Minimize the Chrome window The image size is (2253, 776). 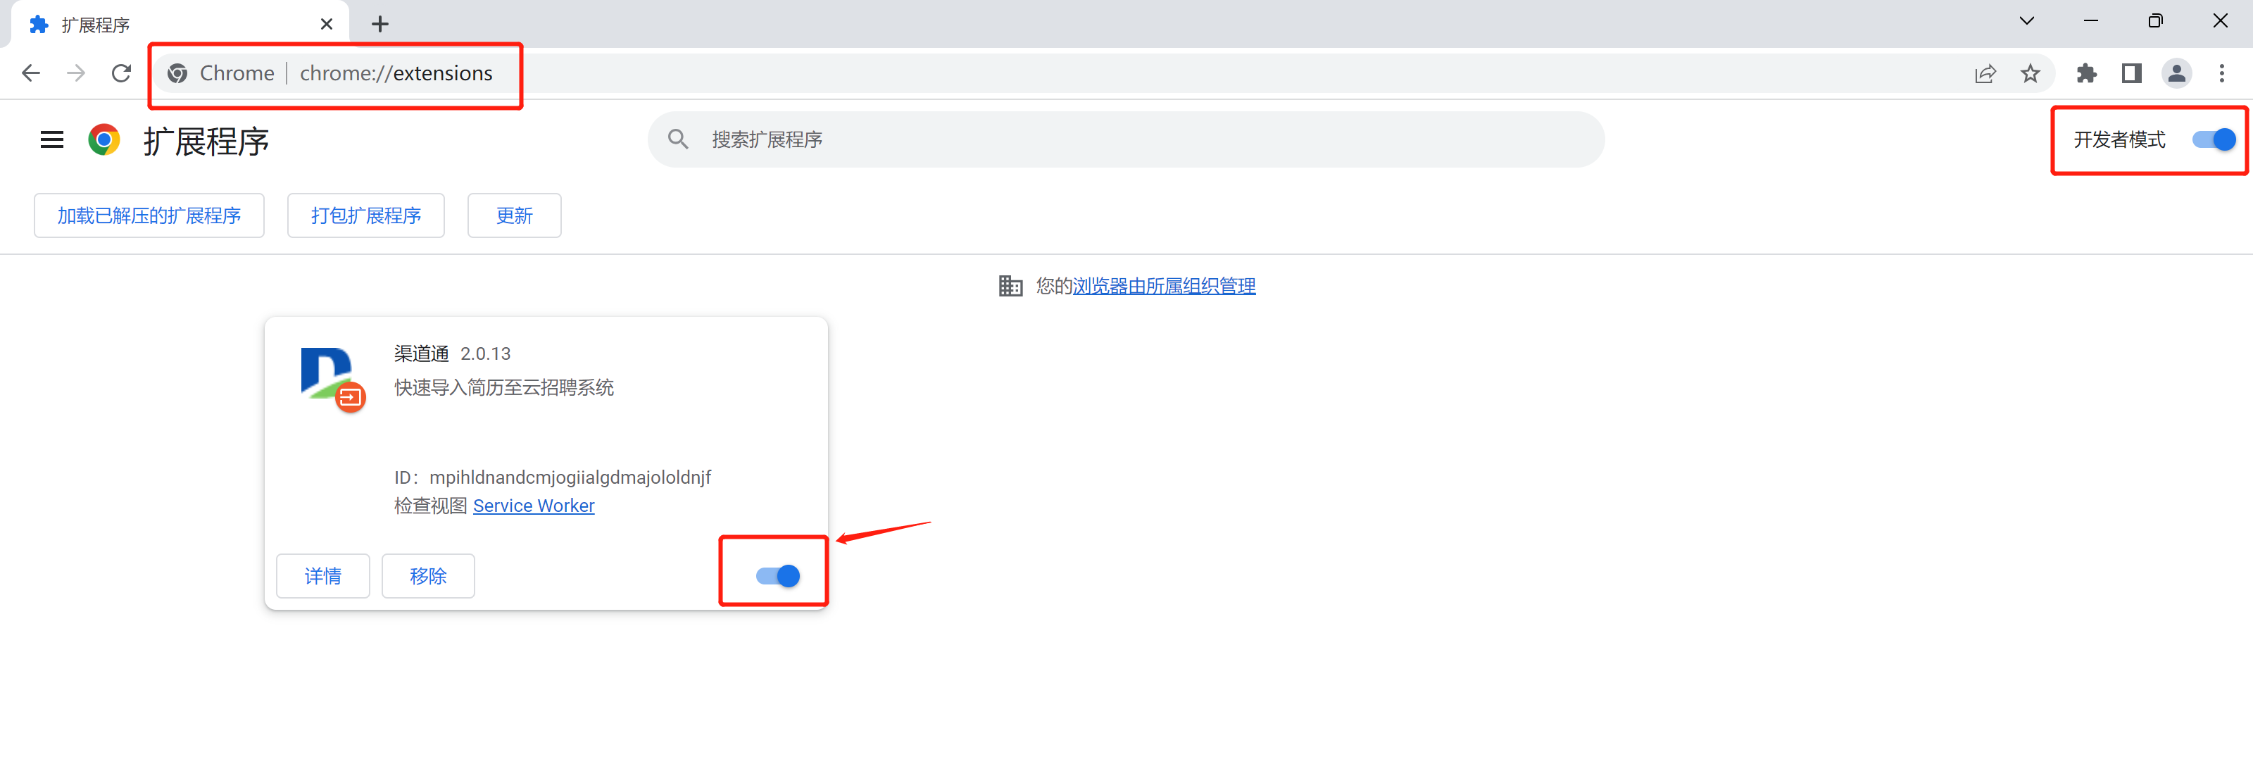click(2091, 21)
